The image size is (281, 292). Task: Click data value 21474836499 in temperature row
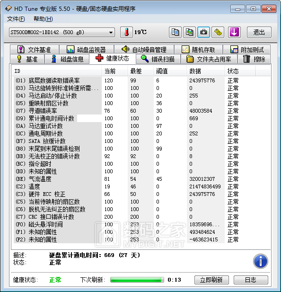tap(205, 186)
